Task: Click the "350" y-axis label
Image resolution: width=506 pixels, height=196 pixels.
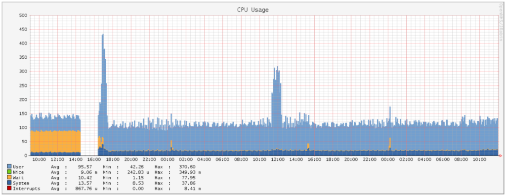Action: [24, 57]
